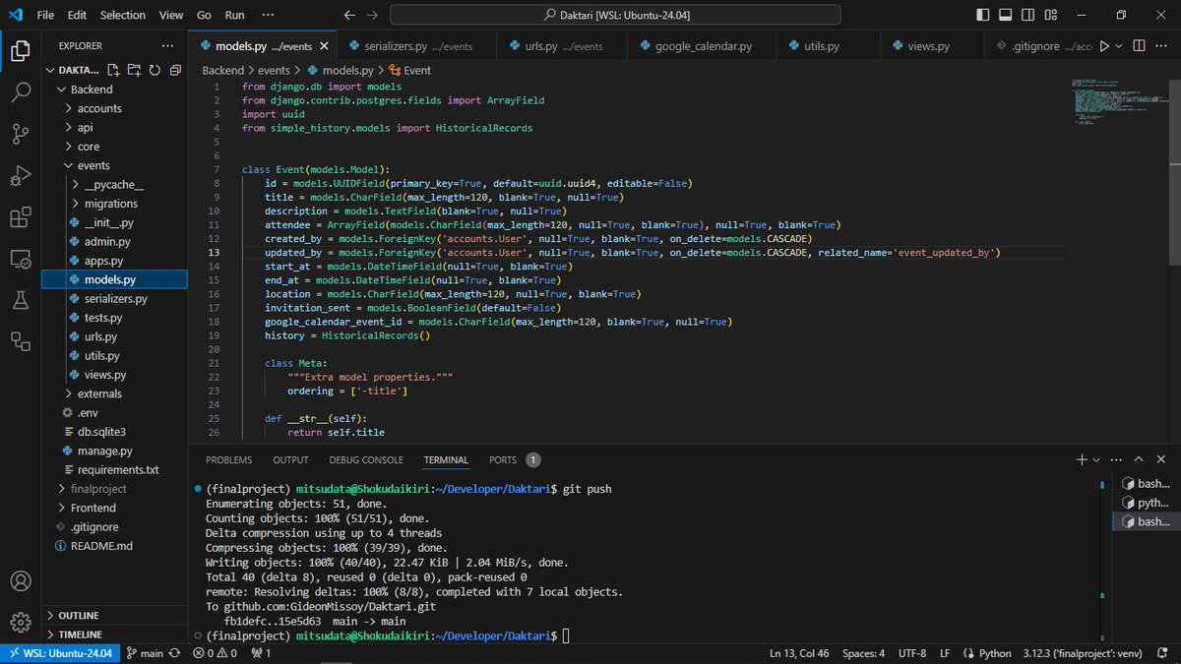Open views.py in the Explorer tree

tap(104, 375)
